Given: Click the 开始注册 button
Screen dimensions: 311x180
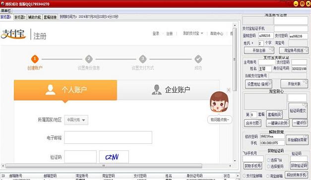Looking at the screenshot, I should click(259, 50).
